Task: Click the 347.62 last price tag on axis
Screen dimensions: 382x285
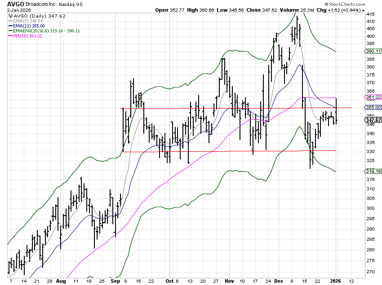Action: (x=373, y=120)
